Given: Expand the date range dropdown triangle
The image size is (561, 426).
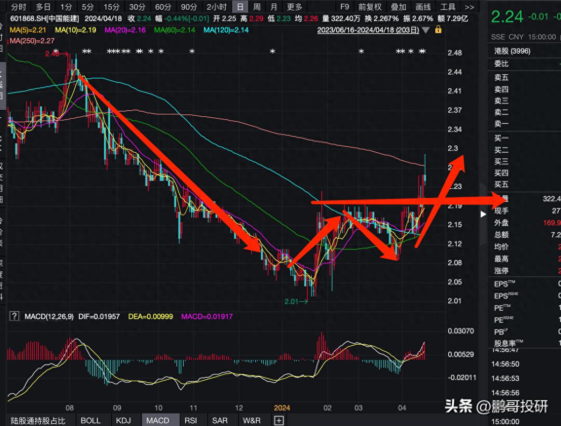Looking at the screenshot, I should click(x=425, y=30).
